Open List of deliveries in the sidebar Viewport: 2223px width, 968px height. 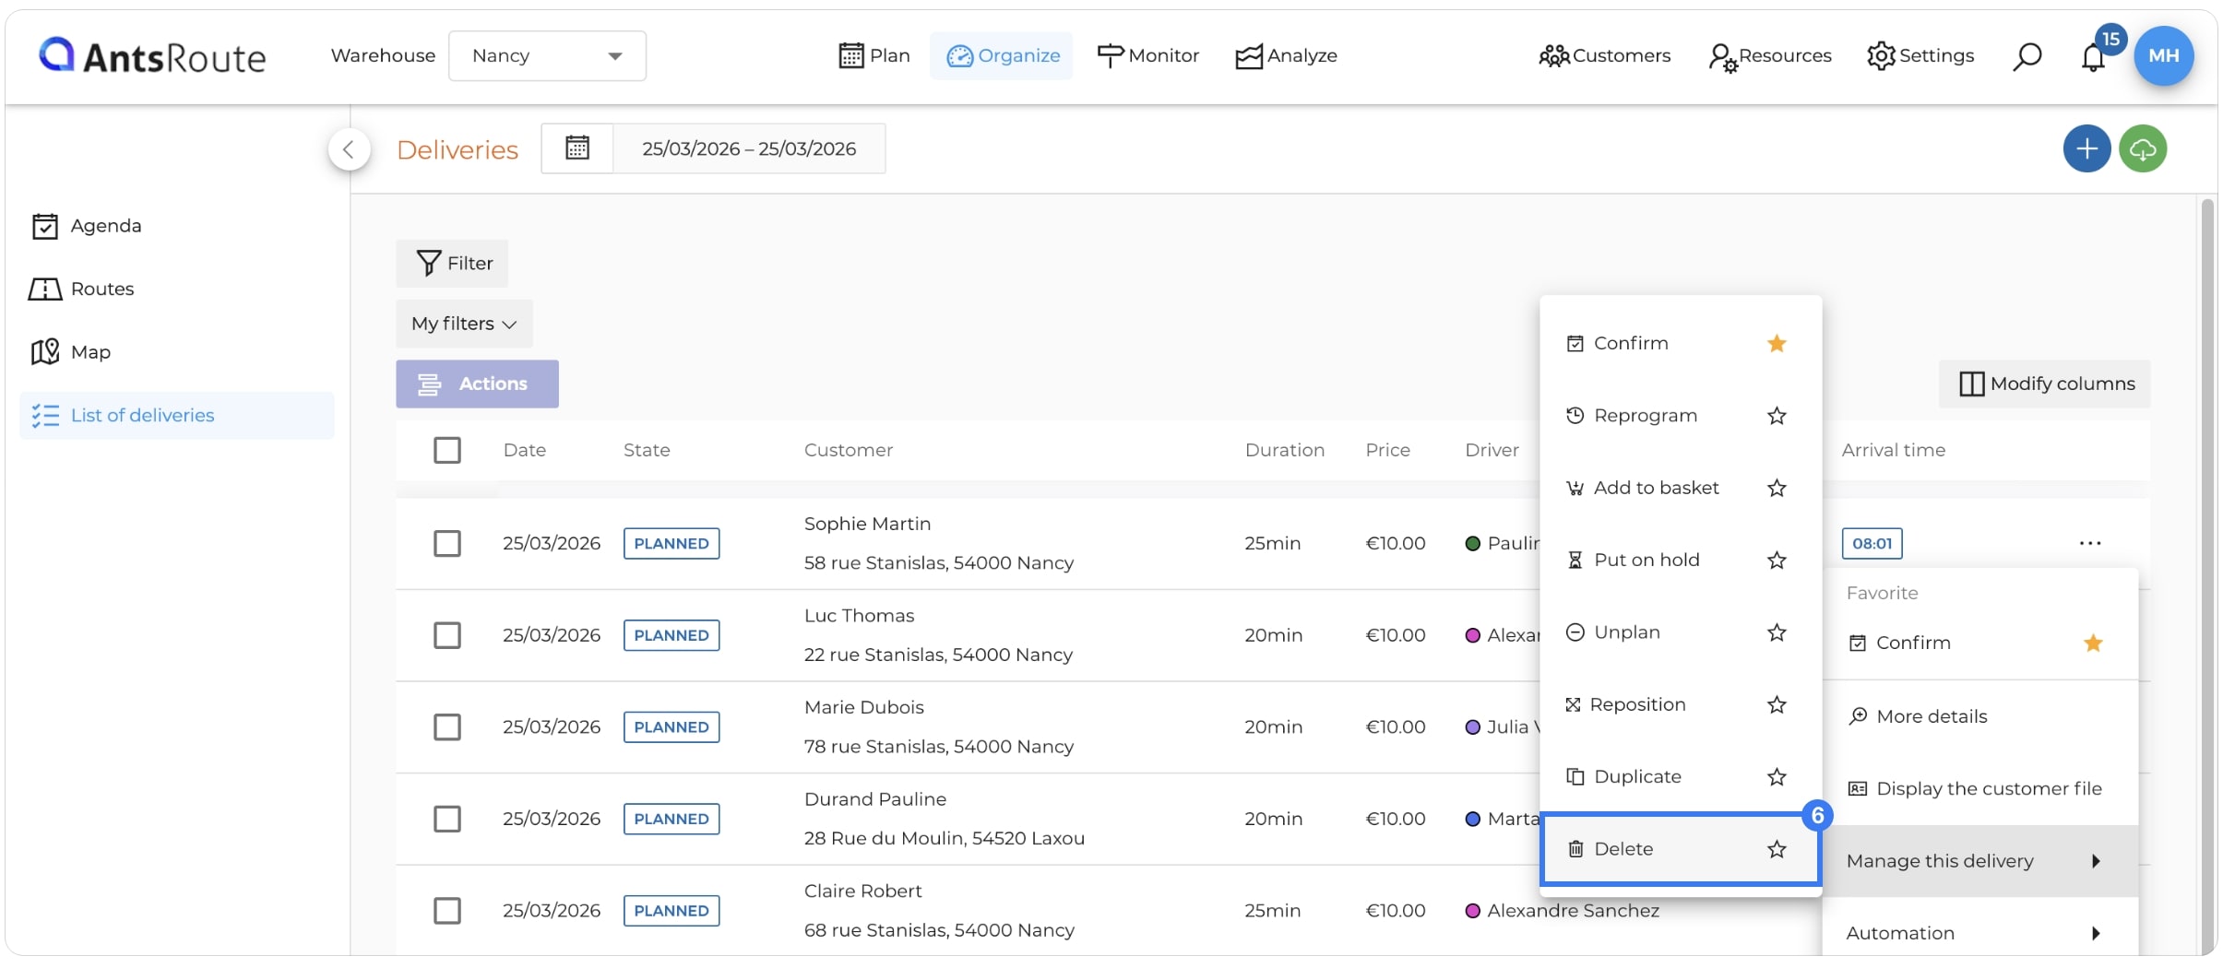pyautogui.click(x=177, y=416)
